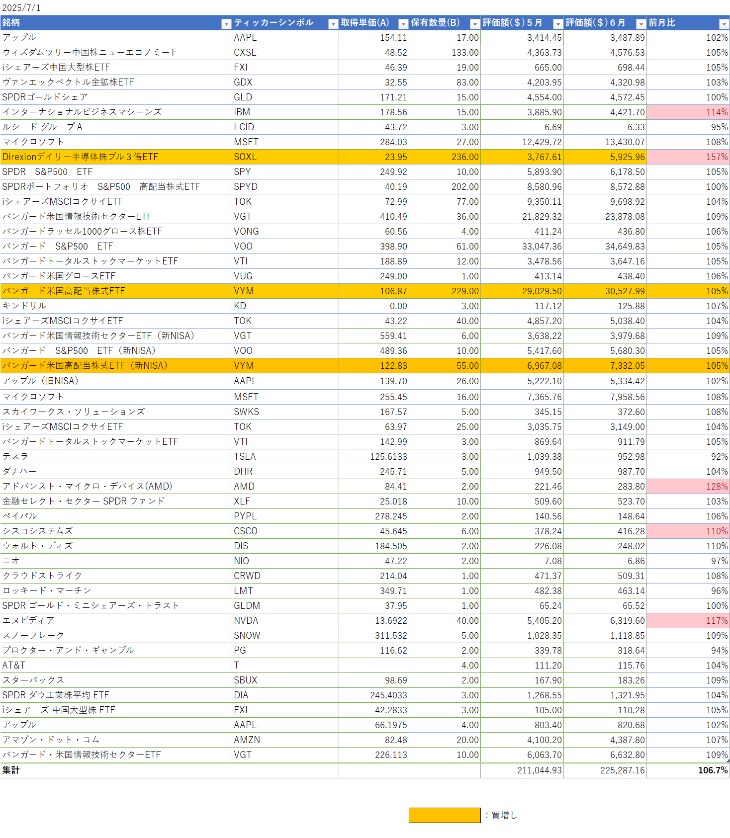
Task: Select the VOO June value 34,649.83
Action: [x=605, y=247]
